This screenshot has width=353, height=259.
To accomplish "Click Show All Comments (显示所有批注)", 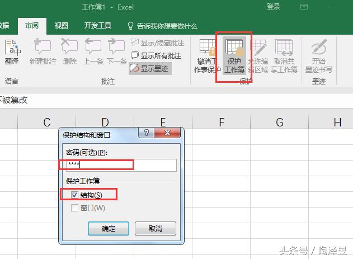I will tap(156, 55).
